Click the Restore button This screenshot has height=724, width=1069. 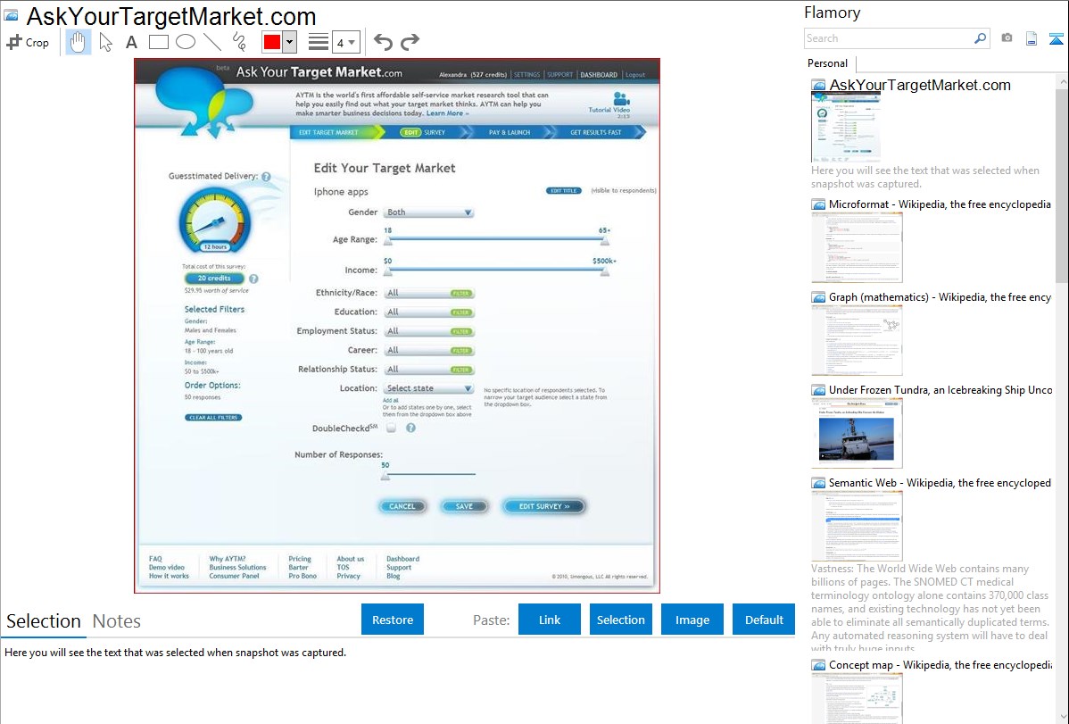click(x=393, y=620)
